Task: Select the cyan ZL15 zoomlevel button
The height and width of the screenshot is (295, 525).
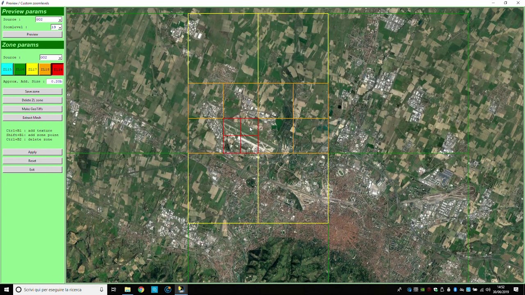Action: click(7, 69)
